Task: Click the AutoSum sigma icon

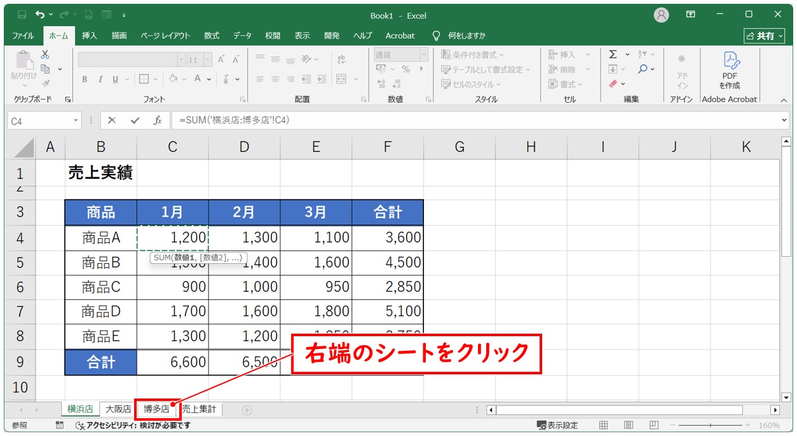Action: click(613, 55)
